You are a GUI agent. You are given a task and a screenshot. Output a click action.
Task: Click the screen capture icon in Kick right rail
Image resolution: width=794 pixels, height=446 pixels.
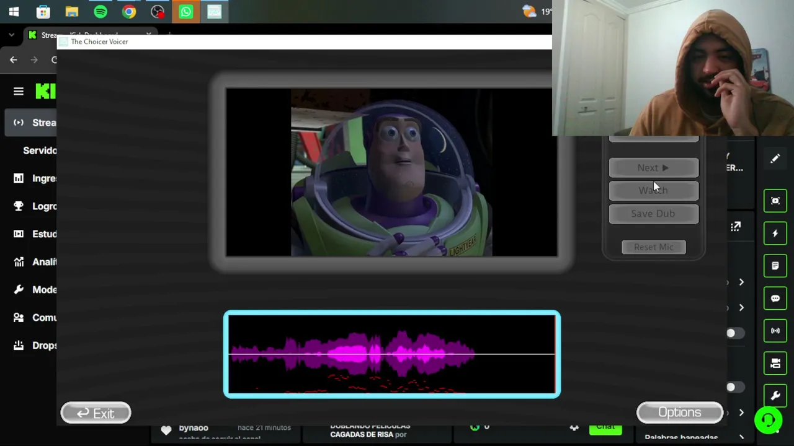(x=775, y=201)
